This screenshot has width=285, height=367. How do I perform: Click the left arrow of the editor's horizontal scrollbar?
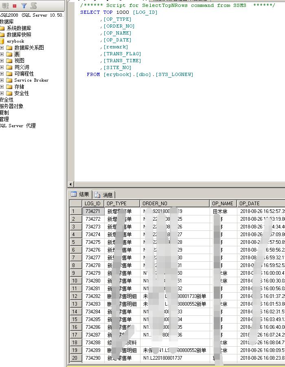click(71, 184)
